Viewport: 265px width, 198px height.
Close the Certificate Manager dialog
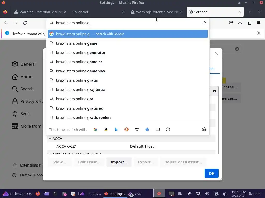point(217,54)
